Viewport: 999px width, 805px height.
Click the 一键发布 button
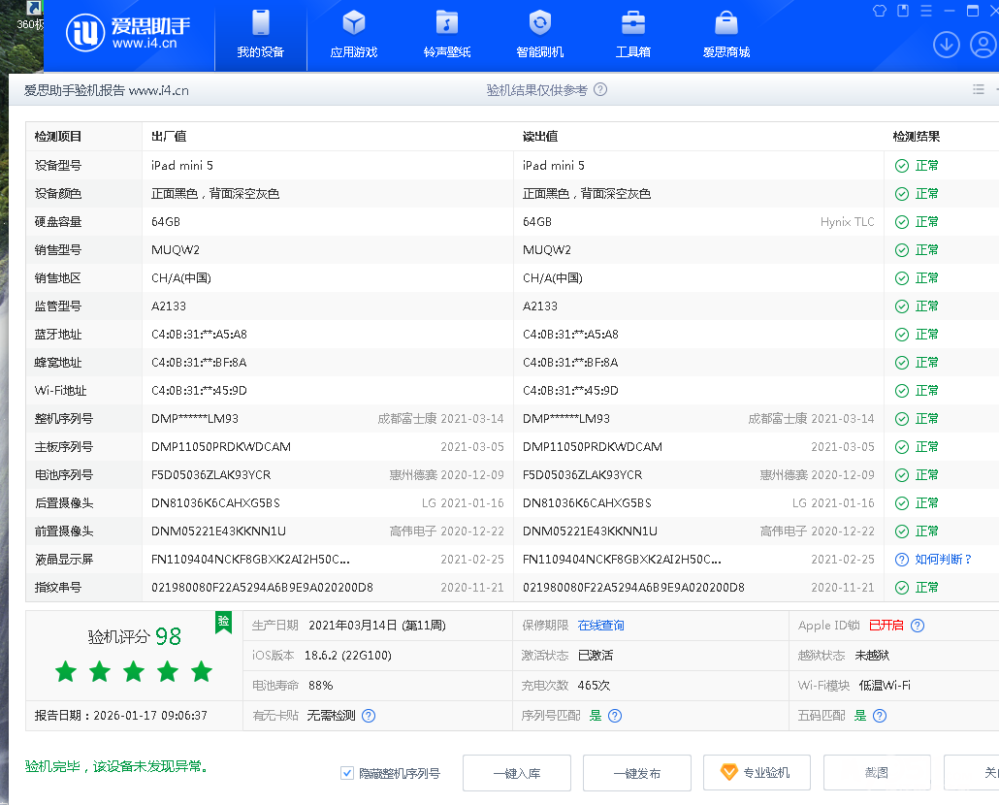pos(636,773)
